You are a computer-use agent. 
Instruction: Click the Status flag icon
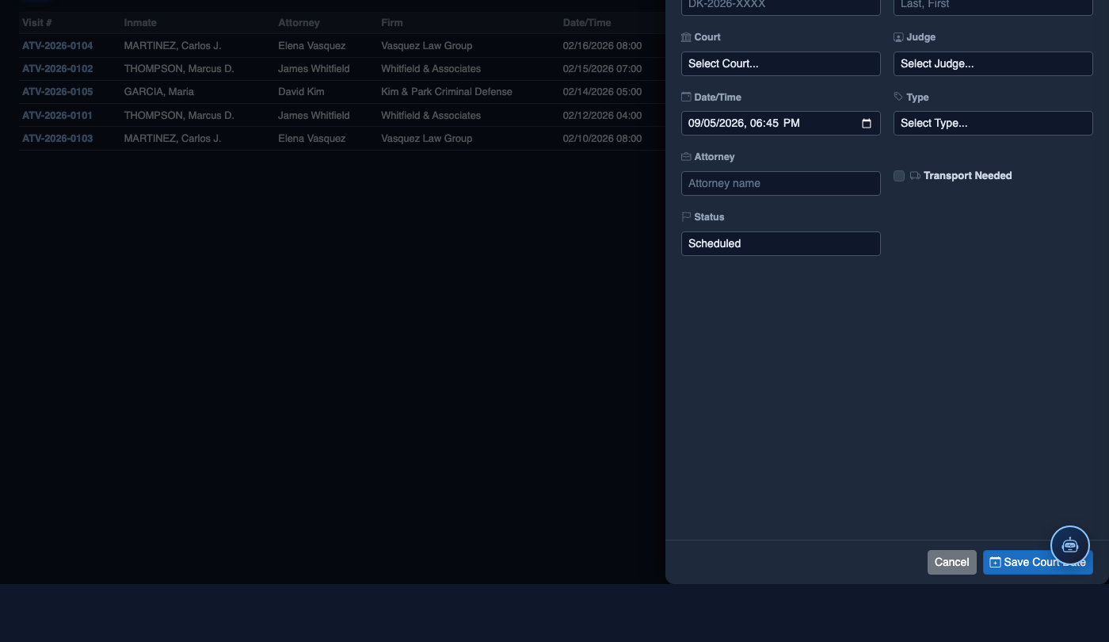[686, 216]
